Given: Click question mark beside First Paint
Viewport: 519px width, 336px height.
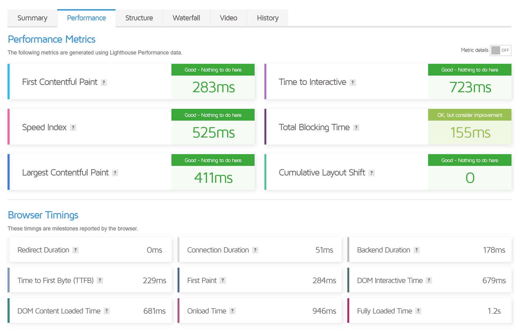Looking at the screenshot, I should (223, 280).
